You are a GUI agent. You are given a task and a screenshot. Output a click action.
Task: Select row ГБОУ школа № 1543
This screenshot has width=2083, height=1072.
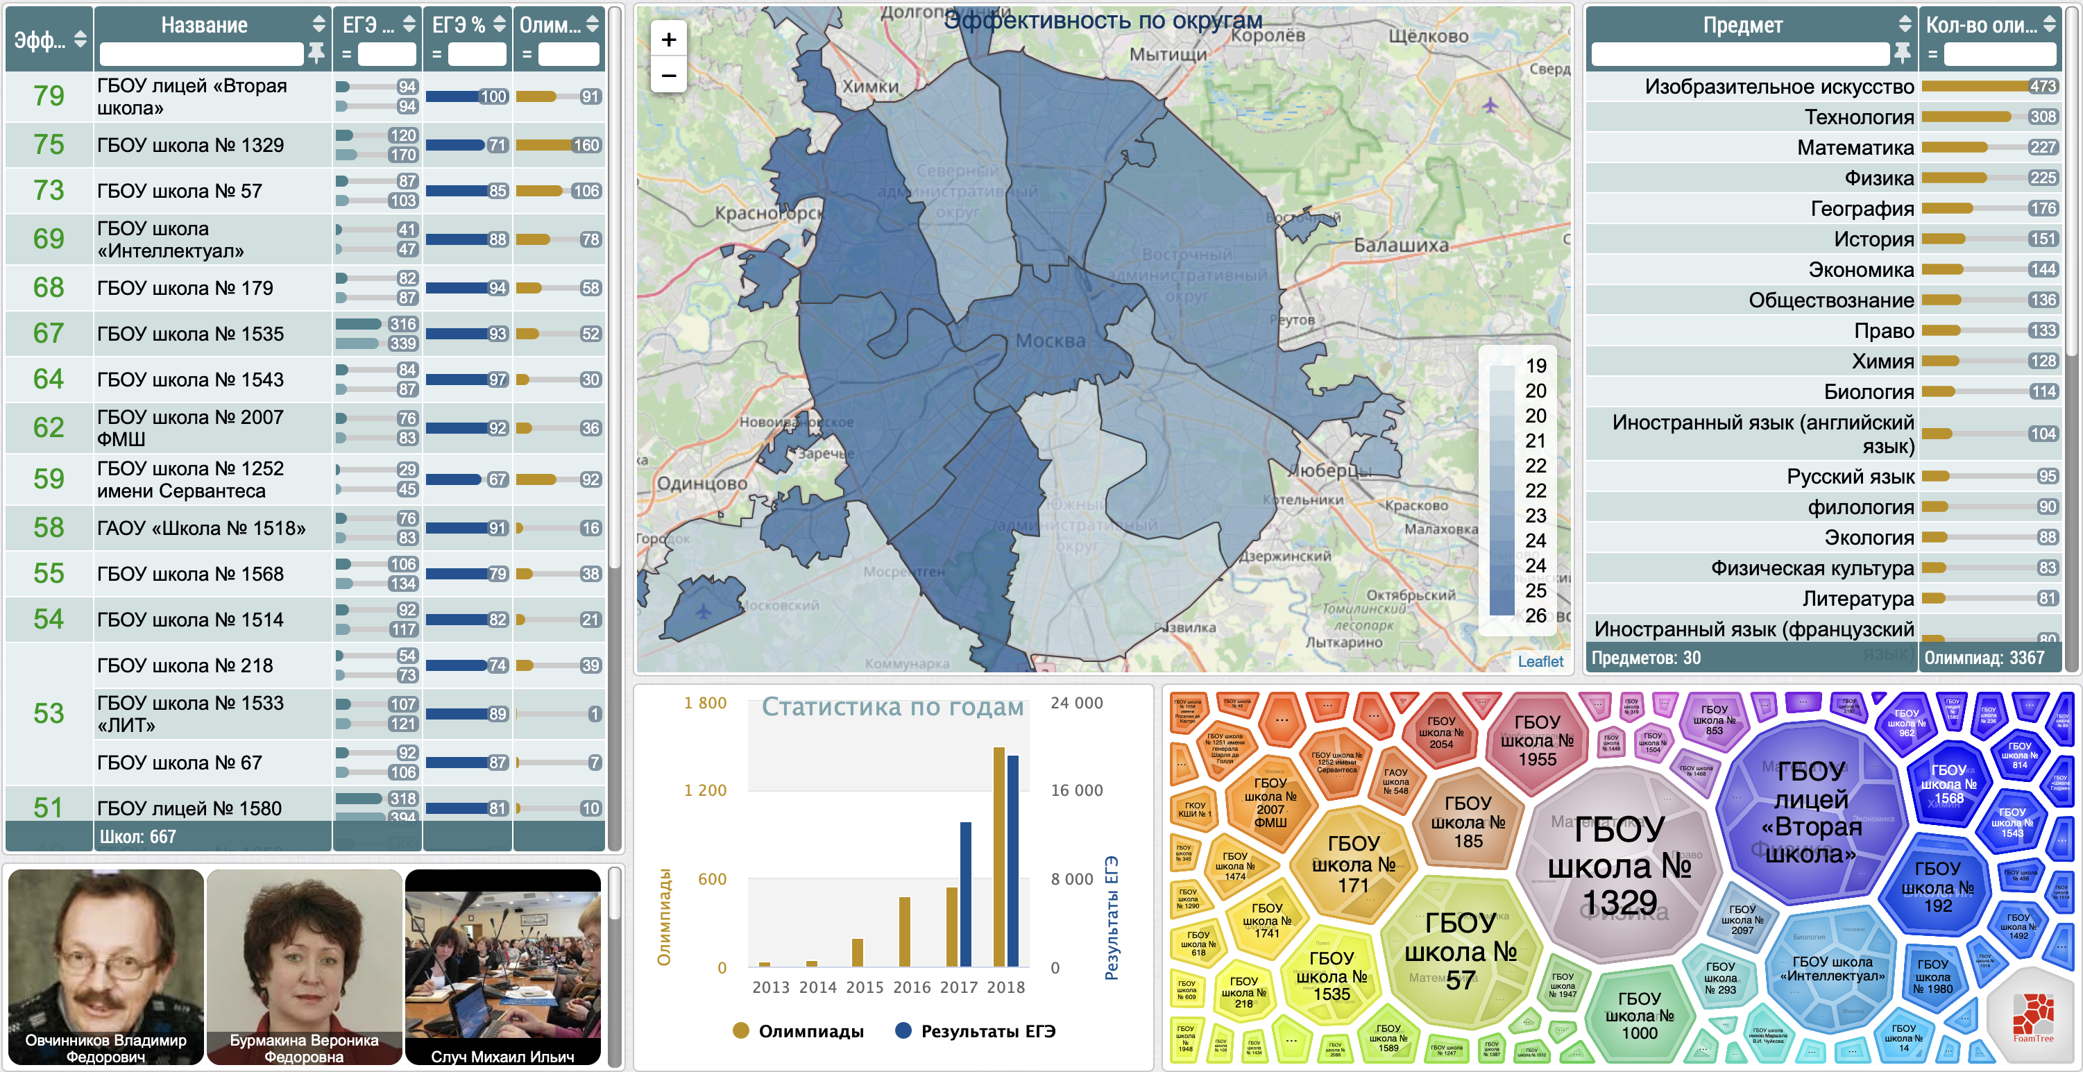tap(306, 379)
